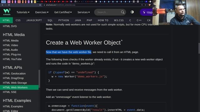This screenshot has height=112, width=200.
Task: Open the C++ tutorial tab
Action: [139, 20]
